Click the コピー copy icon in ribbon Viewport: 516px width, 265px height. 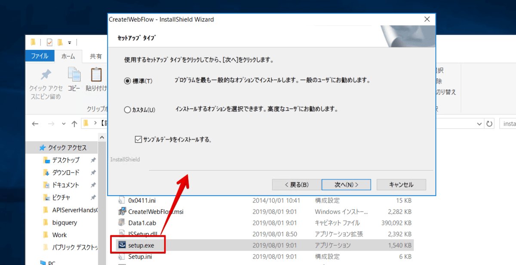(74, 74)
